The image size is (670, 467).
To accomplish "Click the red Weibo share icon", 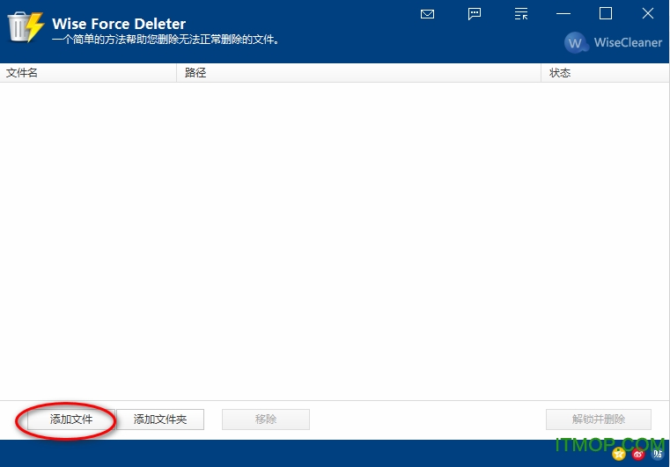I will click(638, 454).
